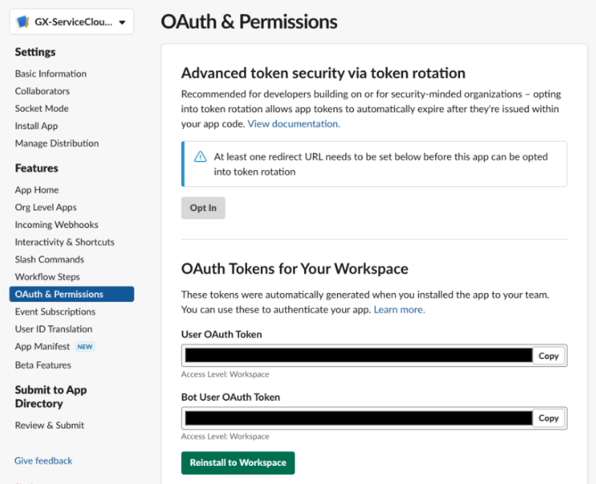The width and height of the screenshot is (596, 484).
Task: Click inside the Bot User OAuth Token field
Action: (359, 418)
